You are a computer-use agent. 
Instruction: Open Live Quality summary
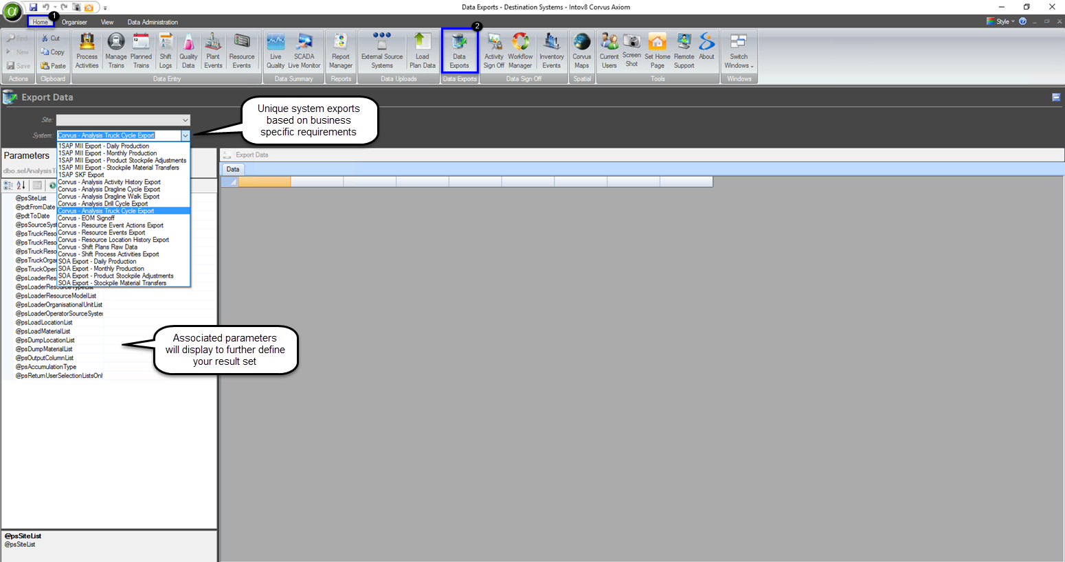pos(276,51)
